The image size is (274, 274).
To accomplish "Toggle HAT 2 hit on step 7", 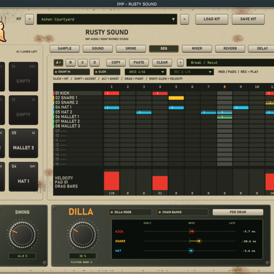I will pos(209,112).
